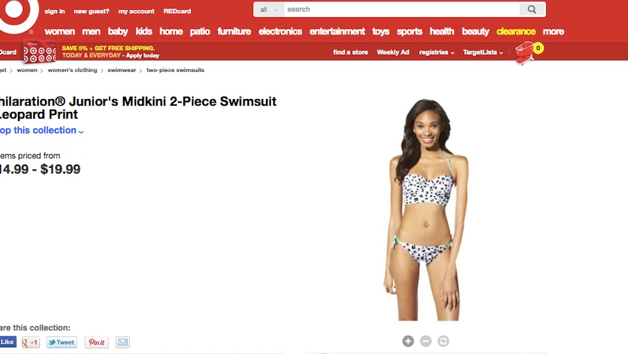Viewport: 628px width, 354px height.
Task: Reset image zoom with the refresh icon
Action: (x=443, y=341)
